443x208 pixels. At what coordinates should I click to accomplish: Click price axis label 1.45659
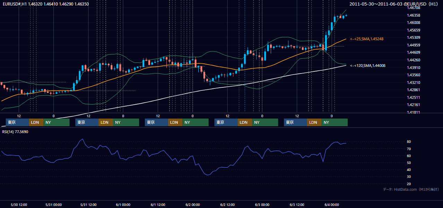(x=414, y=30)
